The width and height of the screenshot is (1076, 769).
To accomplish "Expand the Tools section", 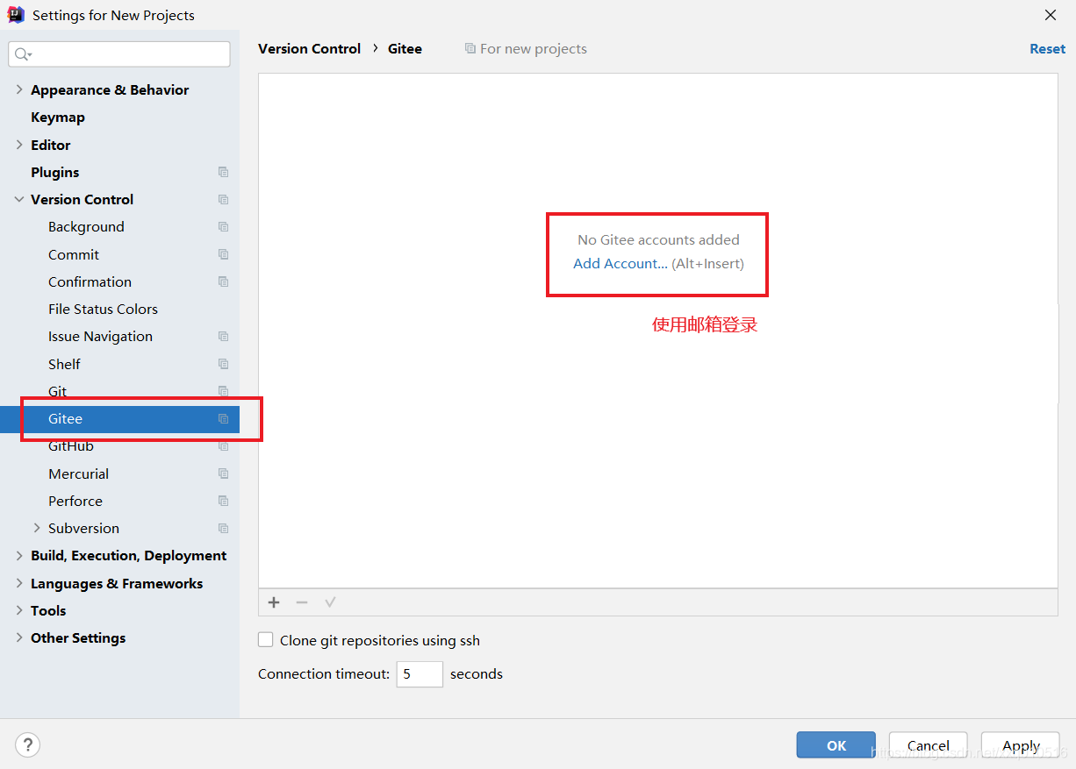I will [x=19, y=610].
